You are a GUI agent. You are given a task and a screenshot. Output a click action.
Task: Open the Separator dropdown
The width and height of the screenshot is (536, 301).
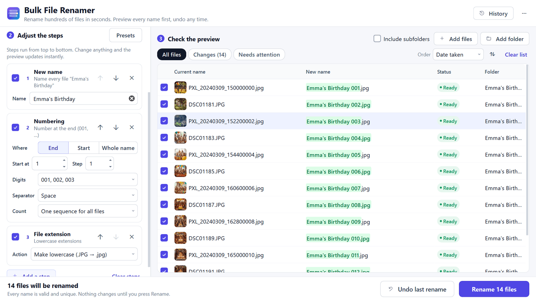point(88,195)
